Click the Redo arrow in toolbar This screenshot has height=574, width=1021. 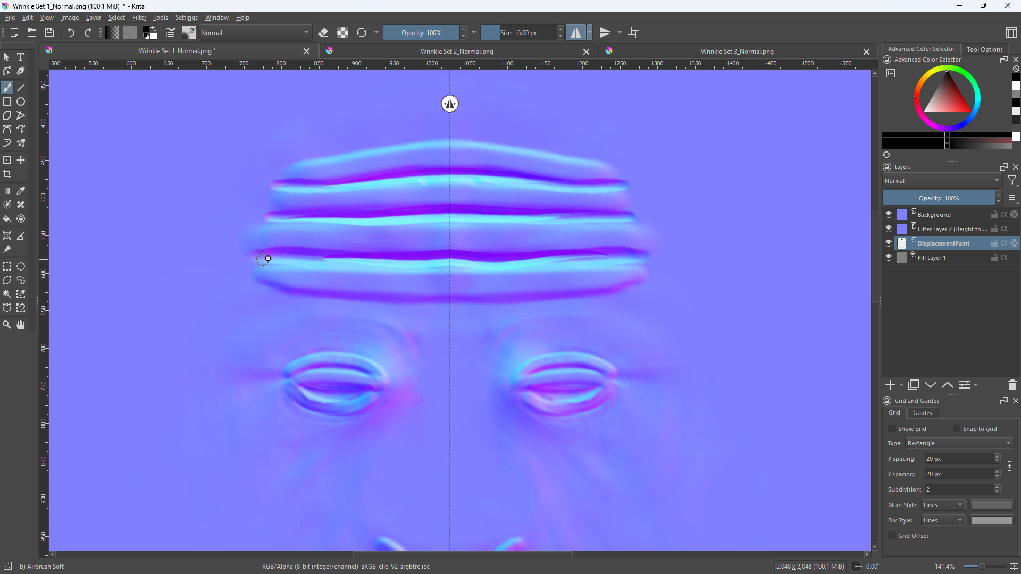(88, 32)
